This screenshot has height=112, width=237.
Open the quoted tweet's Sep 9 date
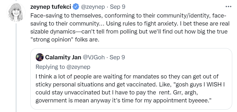pos(117,57)
